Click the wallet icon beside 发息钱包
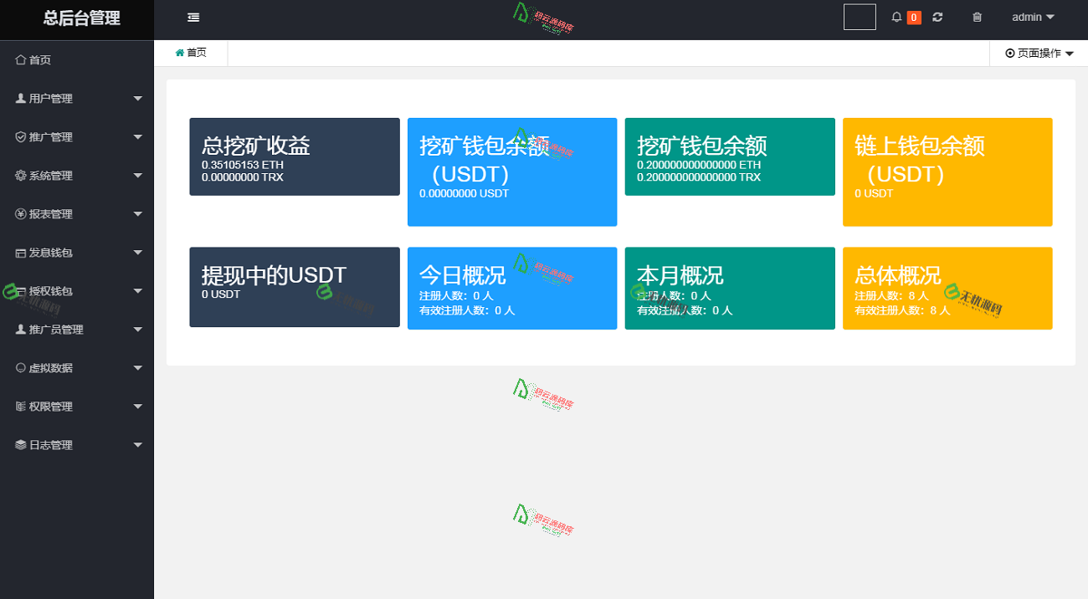Screen dimensions: 1088x599 [x=20, y=252]
